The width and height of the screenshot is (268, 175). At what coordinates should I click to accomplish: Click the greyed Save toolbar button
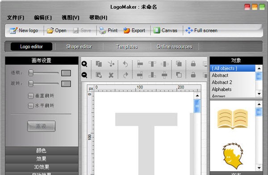coord(82,30)
